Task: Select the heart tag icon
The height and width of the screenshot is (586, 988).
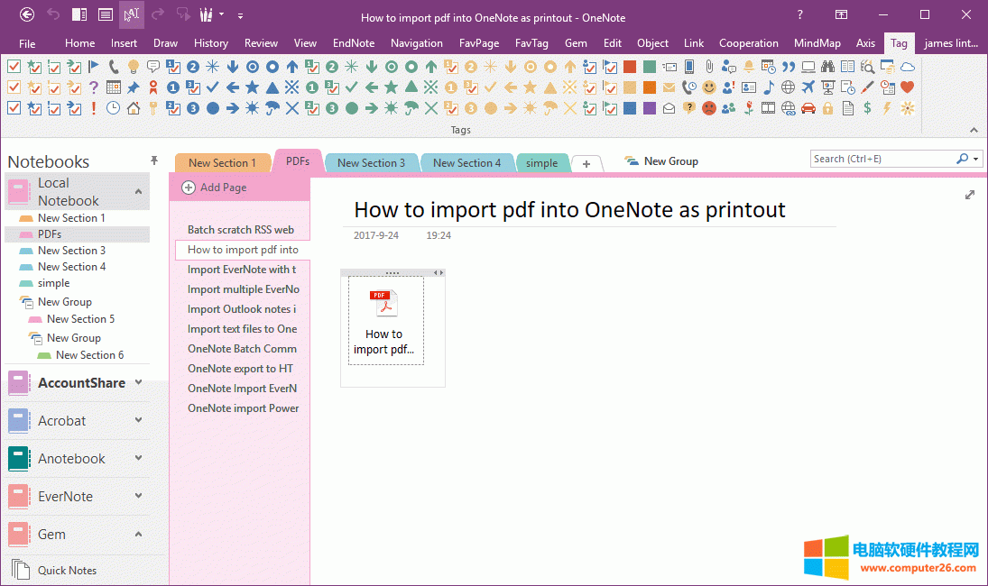Action: pos(905,87)
